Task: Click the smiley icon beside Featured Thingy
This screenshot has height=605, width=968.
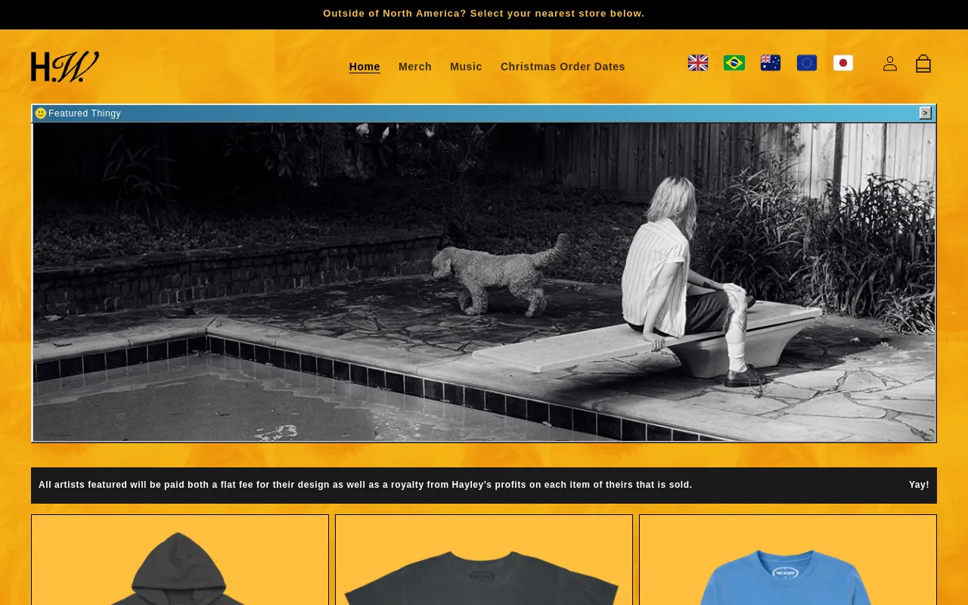Action: pos(41,113)
